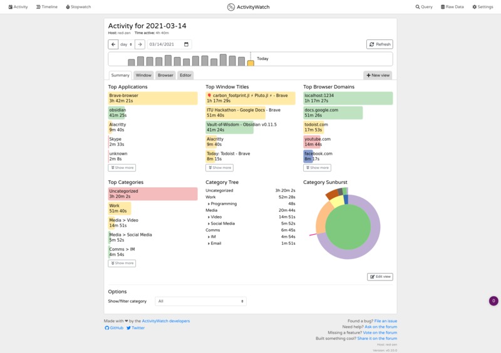
Task: Expand Video in Category Tree
Action: 215,217
